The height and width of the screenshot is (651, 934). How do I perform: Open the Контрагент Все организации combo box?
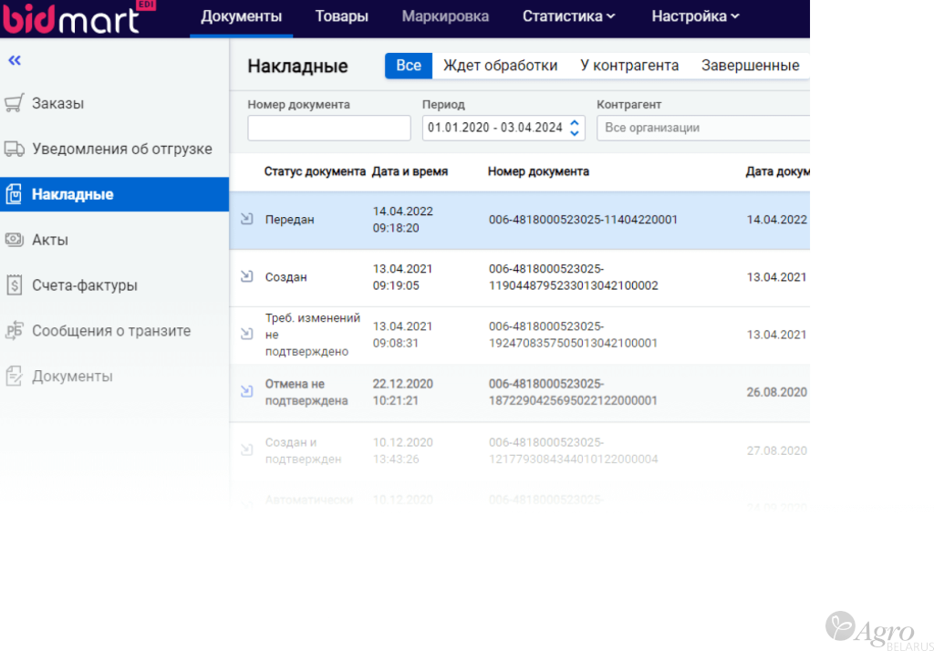(x=703, y=128)
